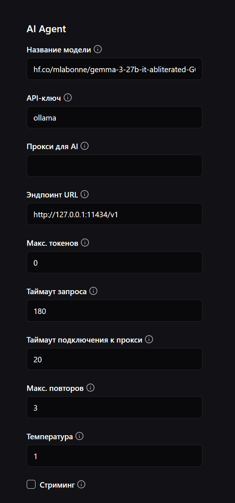Image resolution: width=235 pixels, height=503 pixels.
Task: Click info icon beside Таймаут запроса
Action: 93,291
